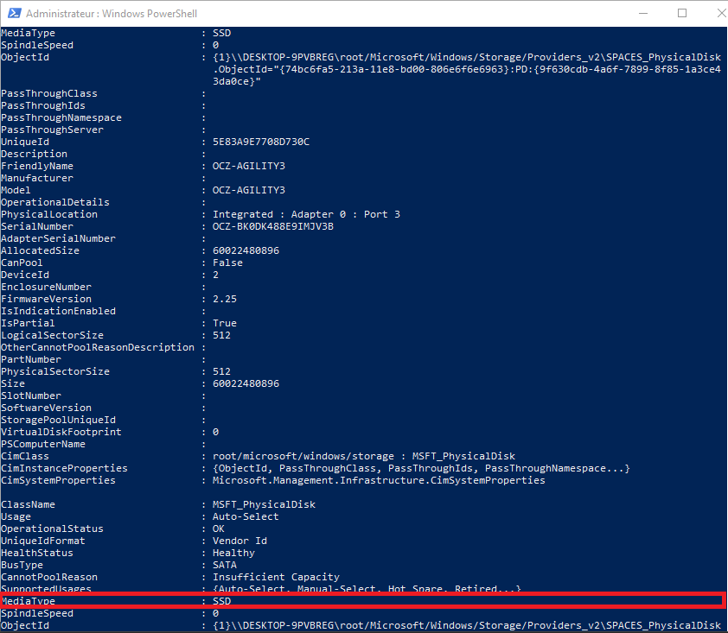Screen dimensions: 728x633
Task: Select CimClass value 'root/microsoft/windows/storage : MSFT_PhysicalDisk'
Action: 364,456
